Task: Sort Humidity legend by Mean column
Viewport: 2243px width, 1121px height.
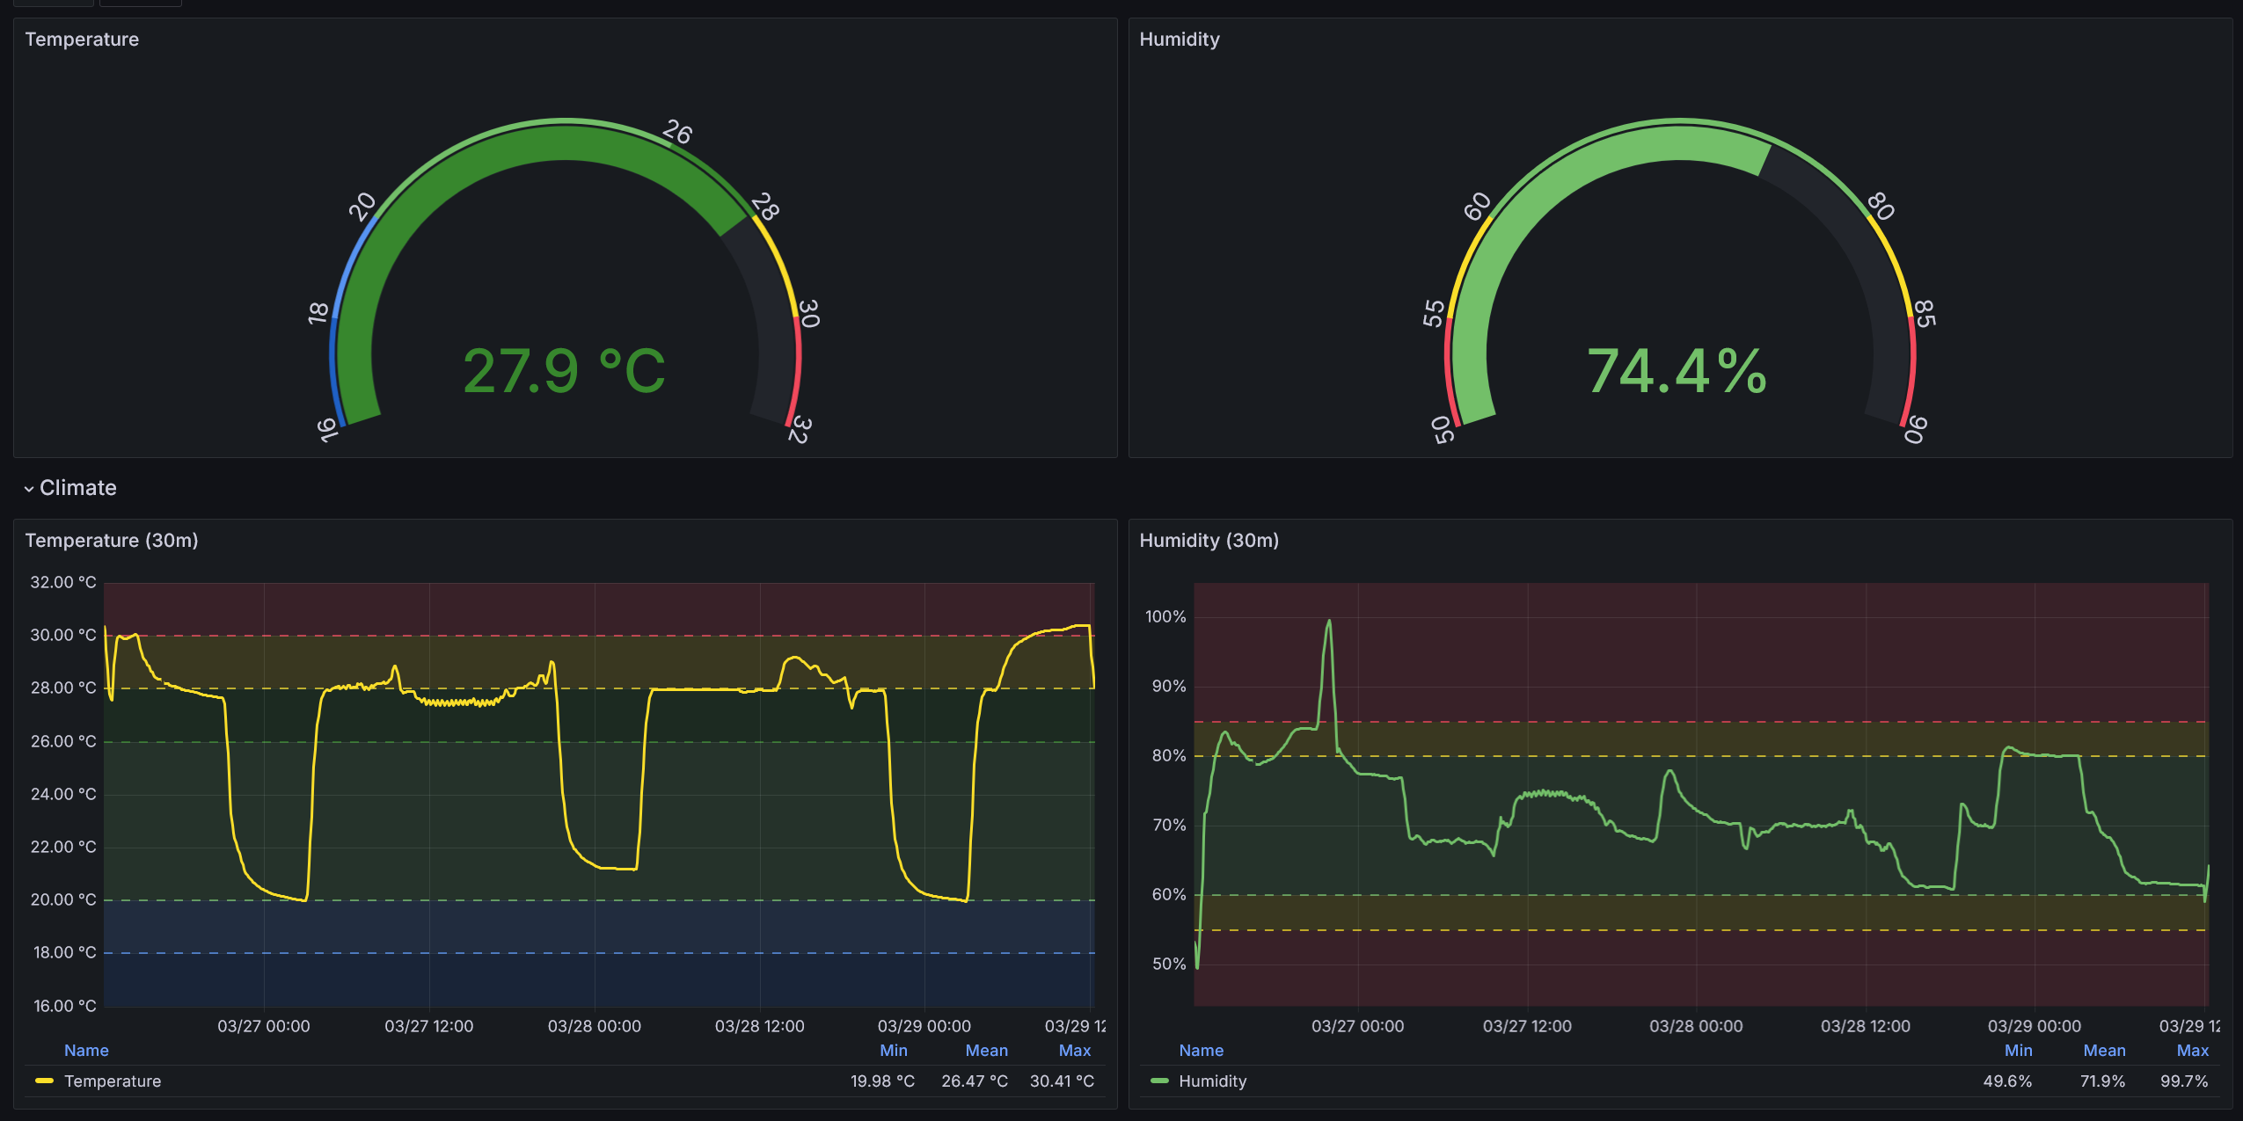Action: coord(2103,1051)
